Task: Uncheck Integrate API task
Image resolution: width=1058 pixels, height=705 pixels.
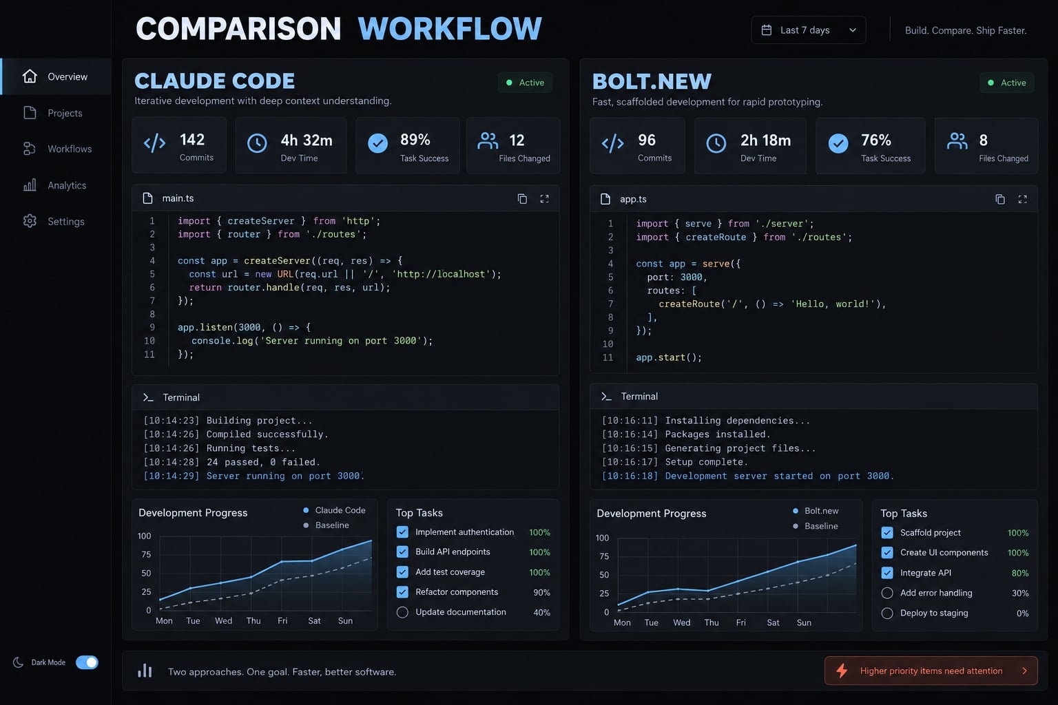Action: 887,573
